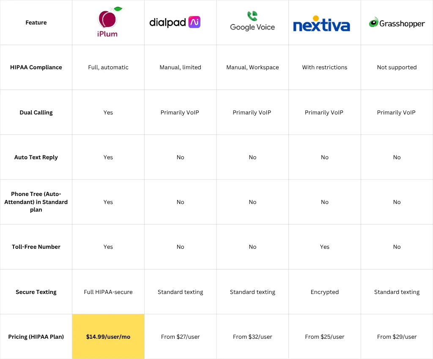The height and width of the screenshot is (359, 433).
Task: Select the 'HIPAA Compliance' row label
Action: click(x=36, y=67)
